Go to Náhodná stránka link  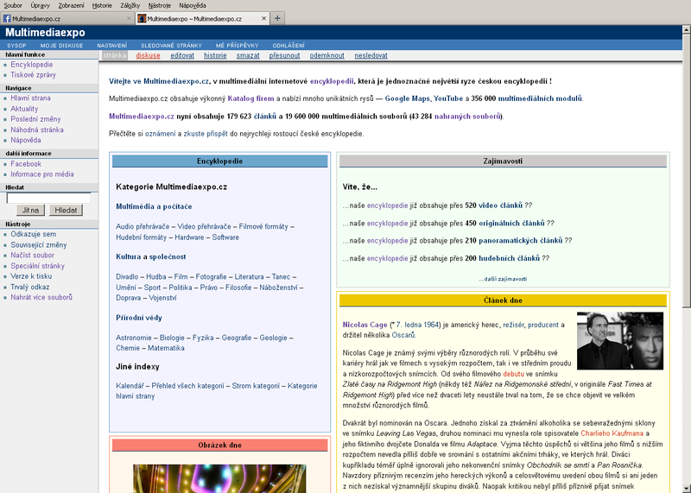point(38,130)
